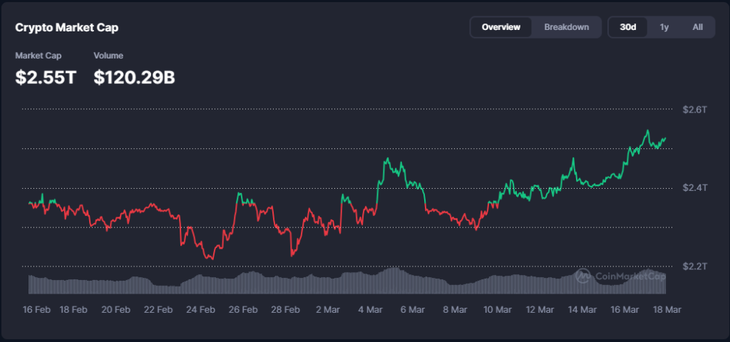Click the Volume label above $120.29B
Image resolution: width=730 pixels, height=342 pixels.
pos(108,56)
